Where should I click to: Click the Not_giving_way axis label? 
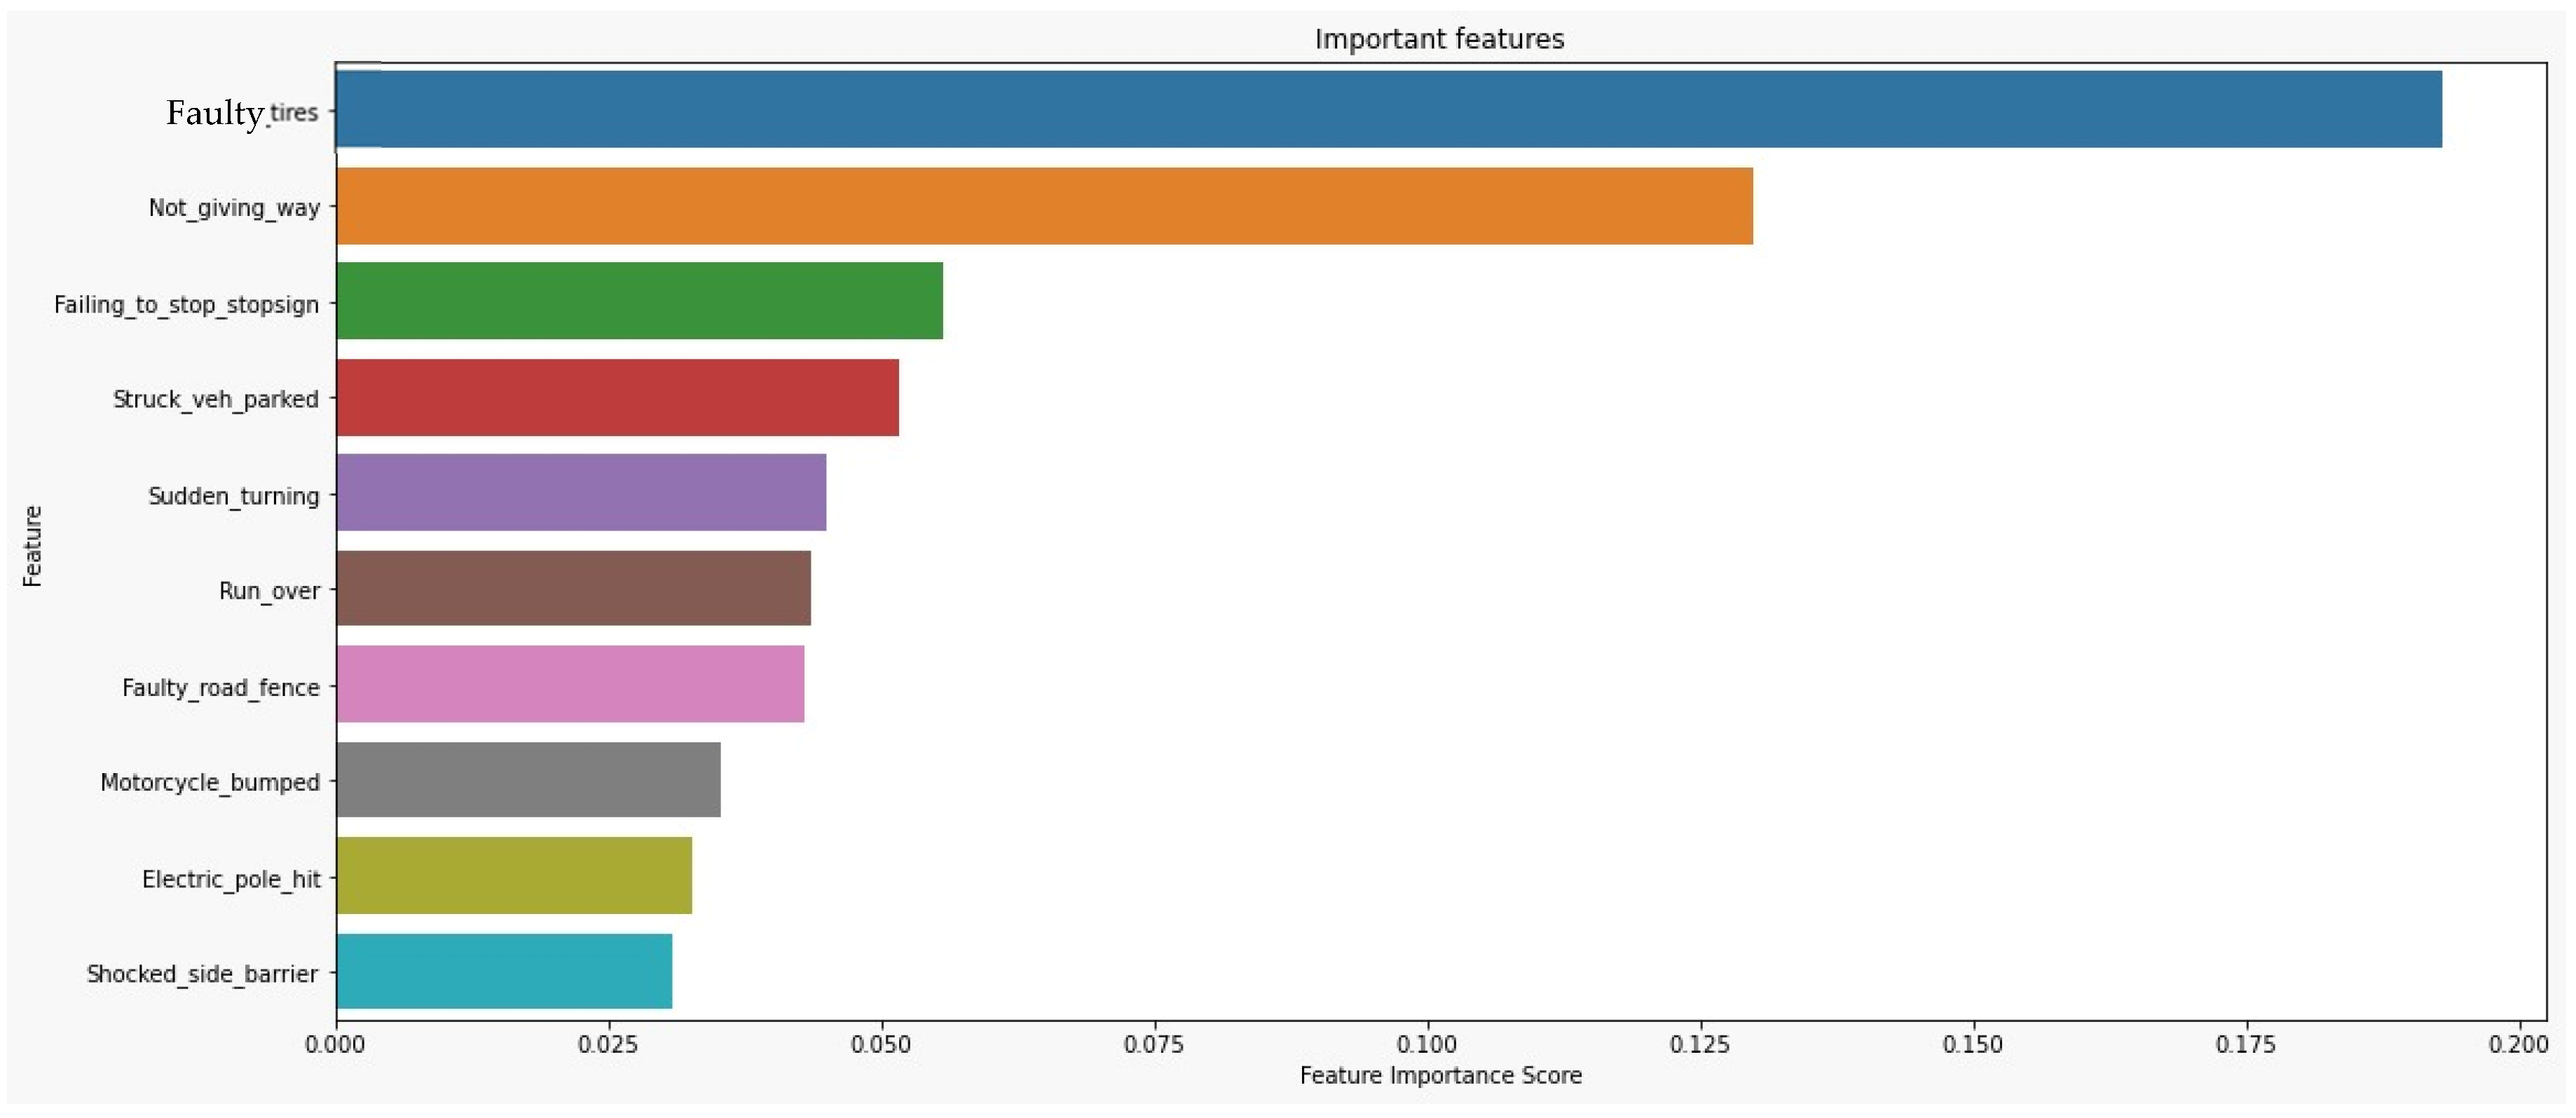234,208
